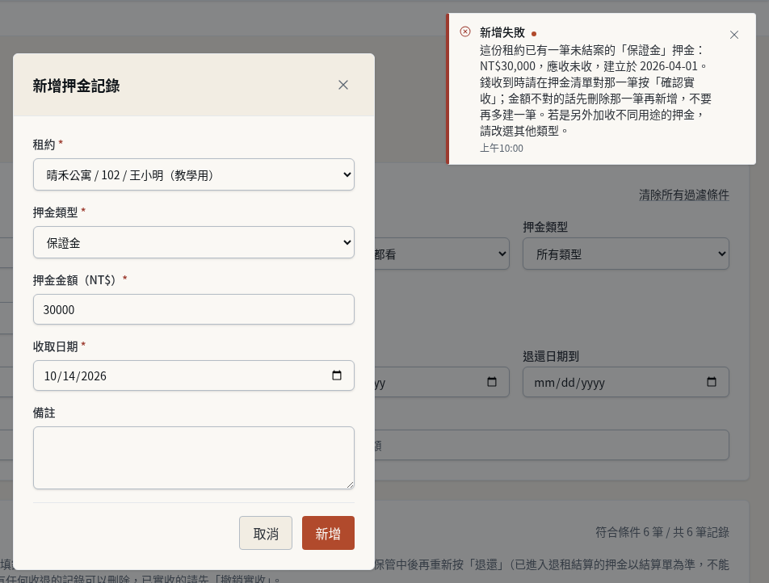769x583 pixels.
Task: Click the 新增失敗 notification title
Action: 502,32
